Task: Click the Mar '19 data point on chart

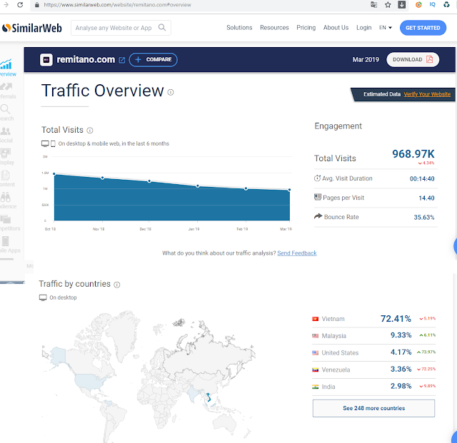Action: click(289, 190)
